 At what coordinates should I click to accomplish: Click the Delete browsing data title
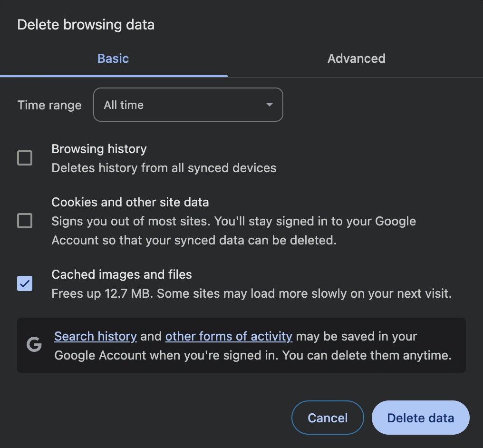point(86,25)
